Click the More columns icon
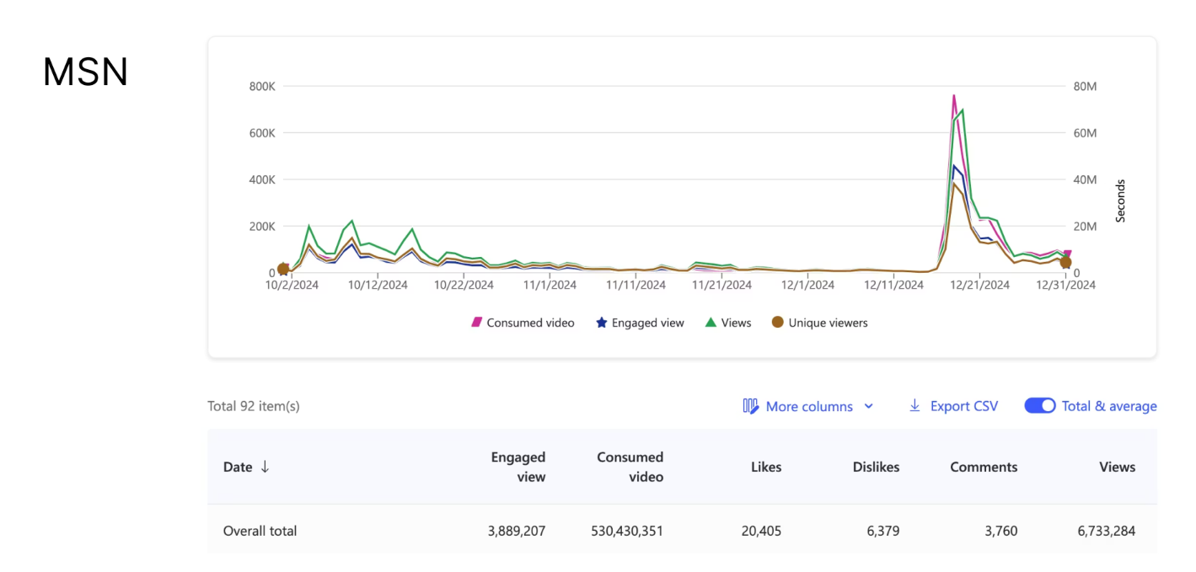This screenshot has height=572, width=1196. click(x=750, y=406)
